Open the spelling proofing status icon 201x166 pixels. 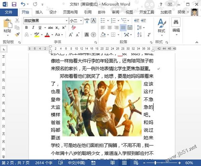click(x=61, y=163)
